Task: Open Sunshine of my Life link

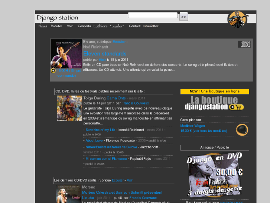Action: (100, 130)
